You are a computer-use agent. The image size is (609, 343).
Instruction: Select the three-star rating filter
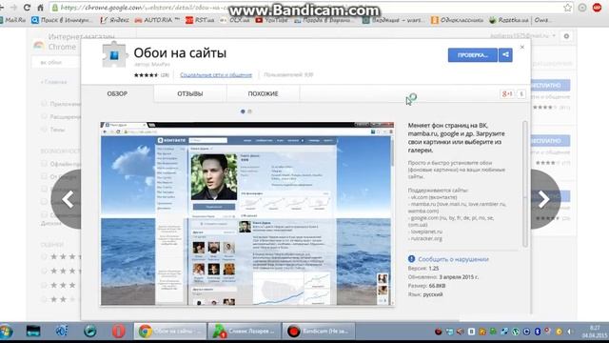[44, 286]
